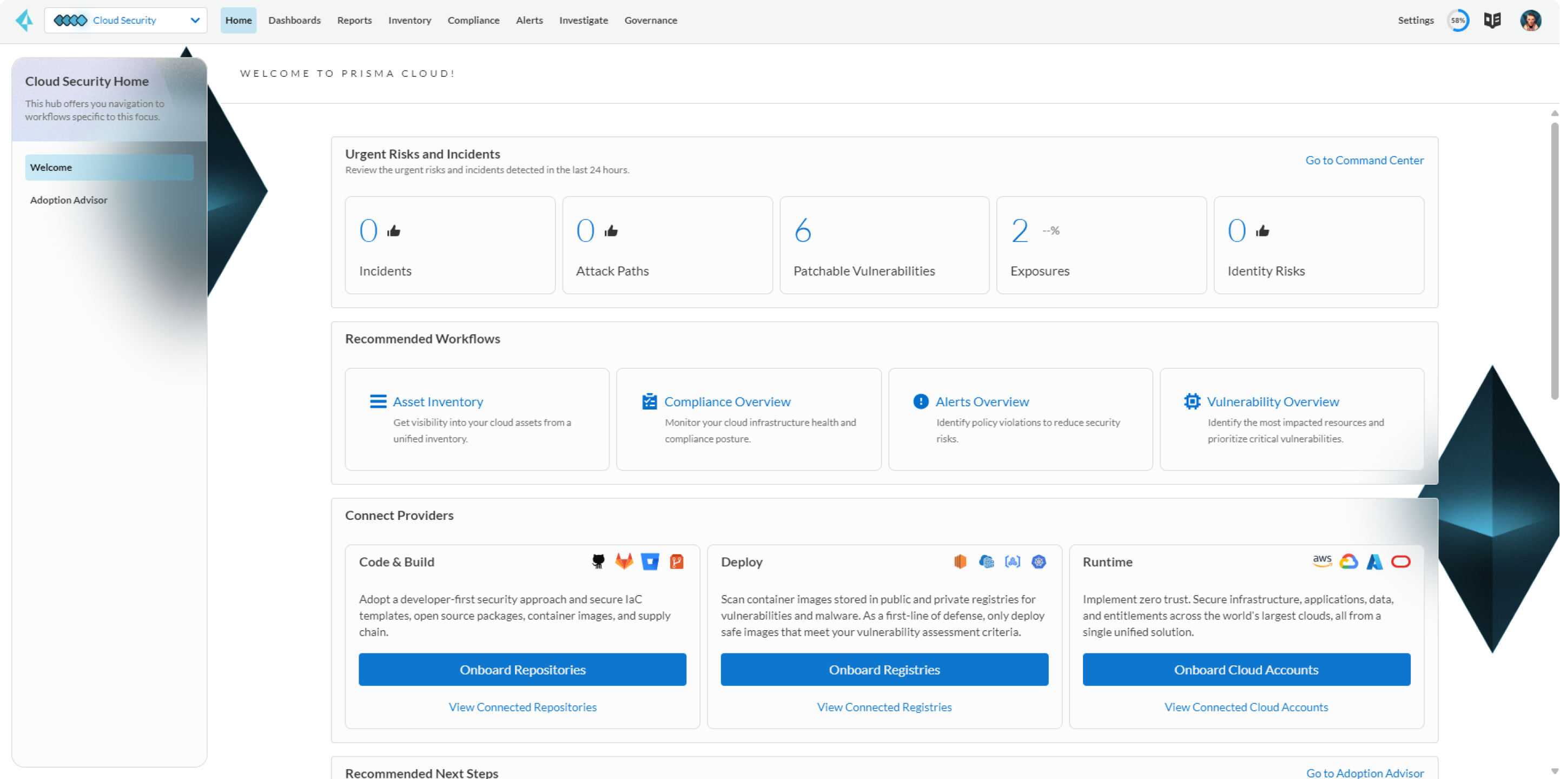Viewport: 1560px width, 779px height.
Task: Open the Patchable Vulnerabilities card
Action: click(x=884, y=245)
